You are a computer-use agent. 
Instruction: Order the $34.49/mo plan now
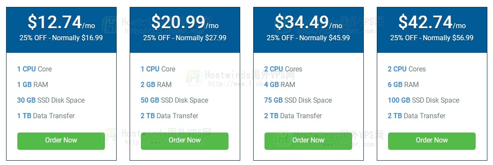coord(308,141)
